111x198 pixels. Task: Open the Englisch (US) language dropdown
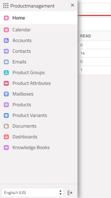point(33,192)
